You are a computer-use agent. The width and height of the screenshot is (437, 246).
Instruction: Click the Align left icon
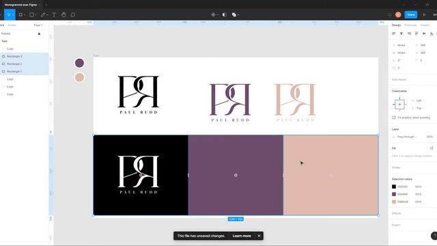(394, 33)
